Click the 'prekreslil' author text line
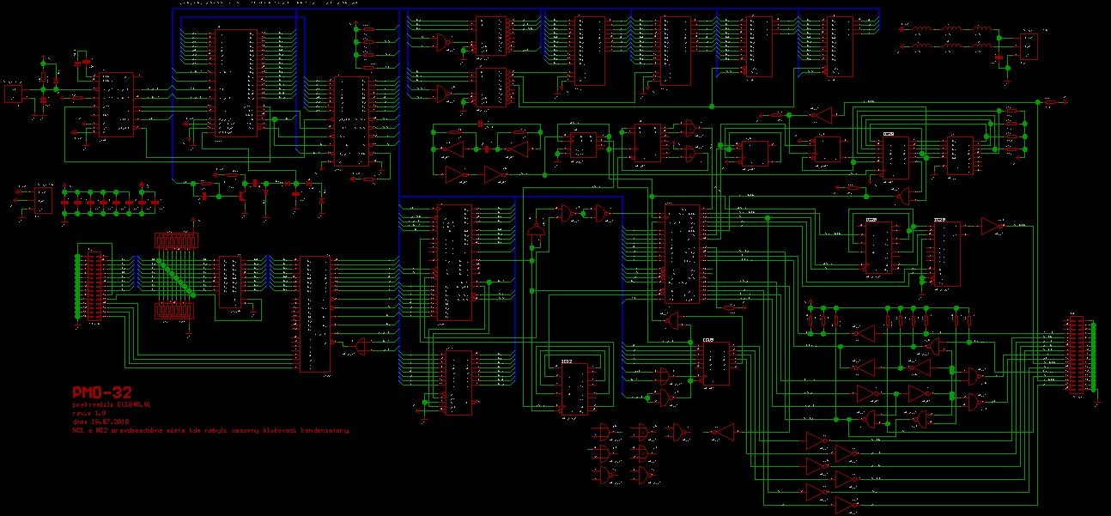The width and height of the screenshot is (1111, 516). 112,403
